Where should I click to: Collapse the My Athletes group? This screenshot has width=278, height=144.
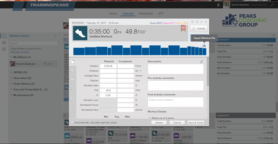point(11,57)
